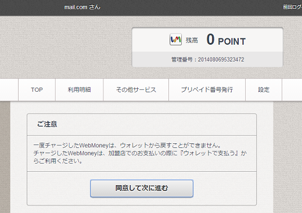Click the 管理番号 2014080695323472 text
The height and width of the screenshot is (213, 302).
(207, 60)
